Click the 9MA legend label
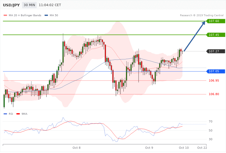Viewport: 226px width, 153px height. click(x=24, y=114)
